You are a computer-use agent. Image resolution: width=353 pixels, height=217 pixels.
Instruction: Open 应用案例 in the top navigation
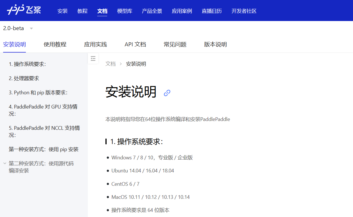pyautogui.click(x=182, y=11)
